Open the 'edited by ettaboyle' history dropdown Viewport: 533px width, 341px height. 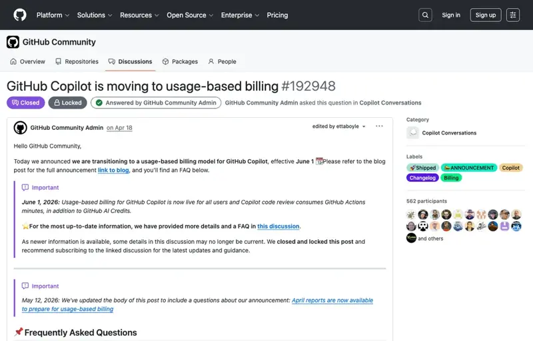[339, 127]
